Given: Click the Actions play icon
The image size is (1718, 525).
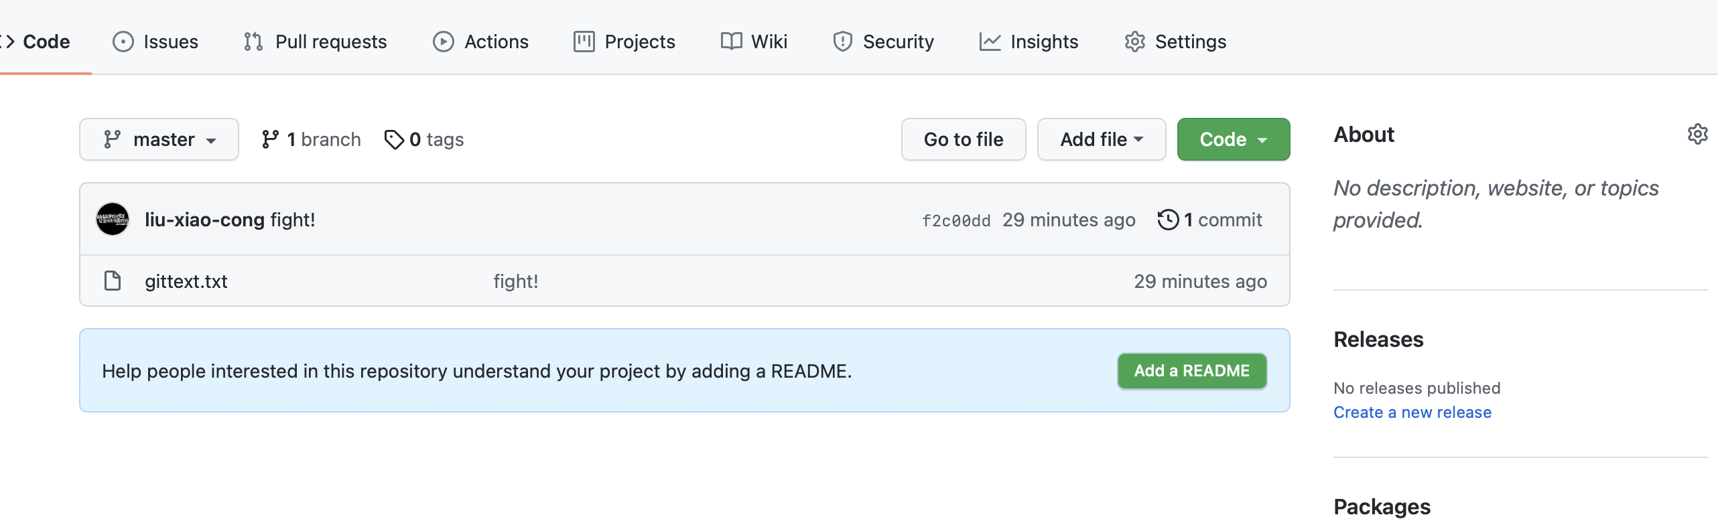Looking at the screenshot, I should 443,42.
